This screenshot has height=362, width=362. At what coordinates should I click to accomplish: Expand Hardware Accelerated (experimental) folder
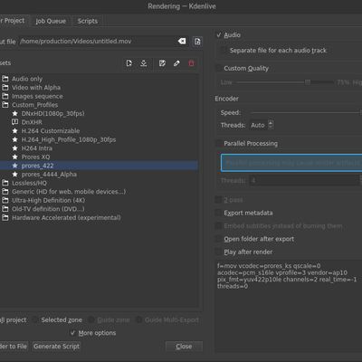[x=5, y=217]
